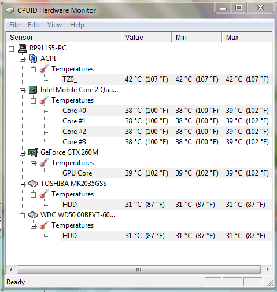
Task: Select the ACPI label
Action: [x=48, y=59]
